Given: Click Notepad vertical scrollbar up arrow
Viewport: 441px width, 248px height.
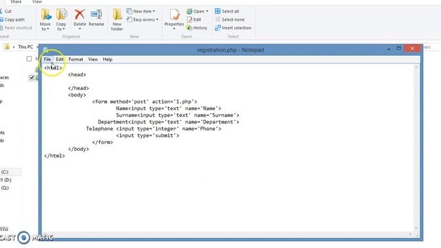Looking at the screenshot, I should [416, 68].
